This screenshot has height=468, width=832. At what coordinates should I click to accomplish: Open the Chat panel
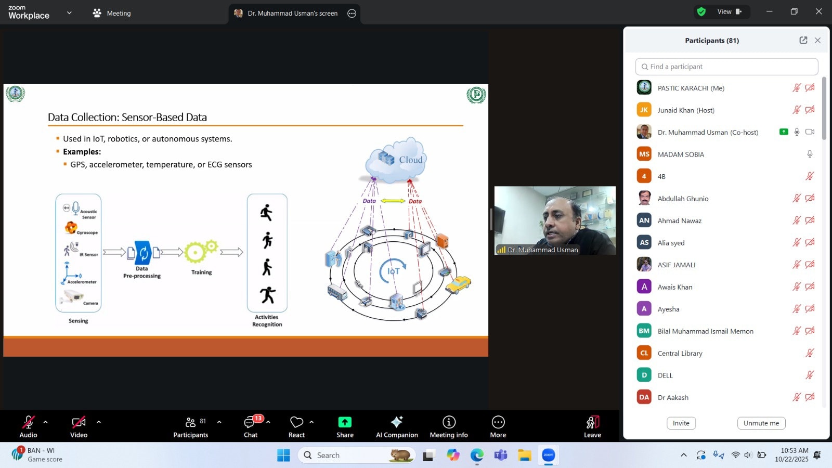tap(251, 426)
